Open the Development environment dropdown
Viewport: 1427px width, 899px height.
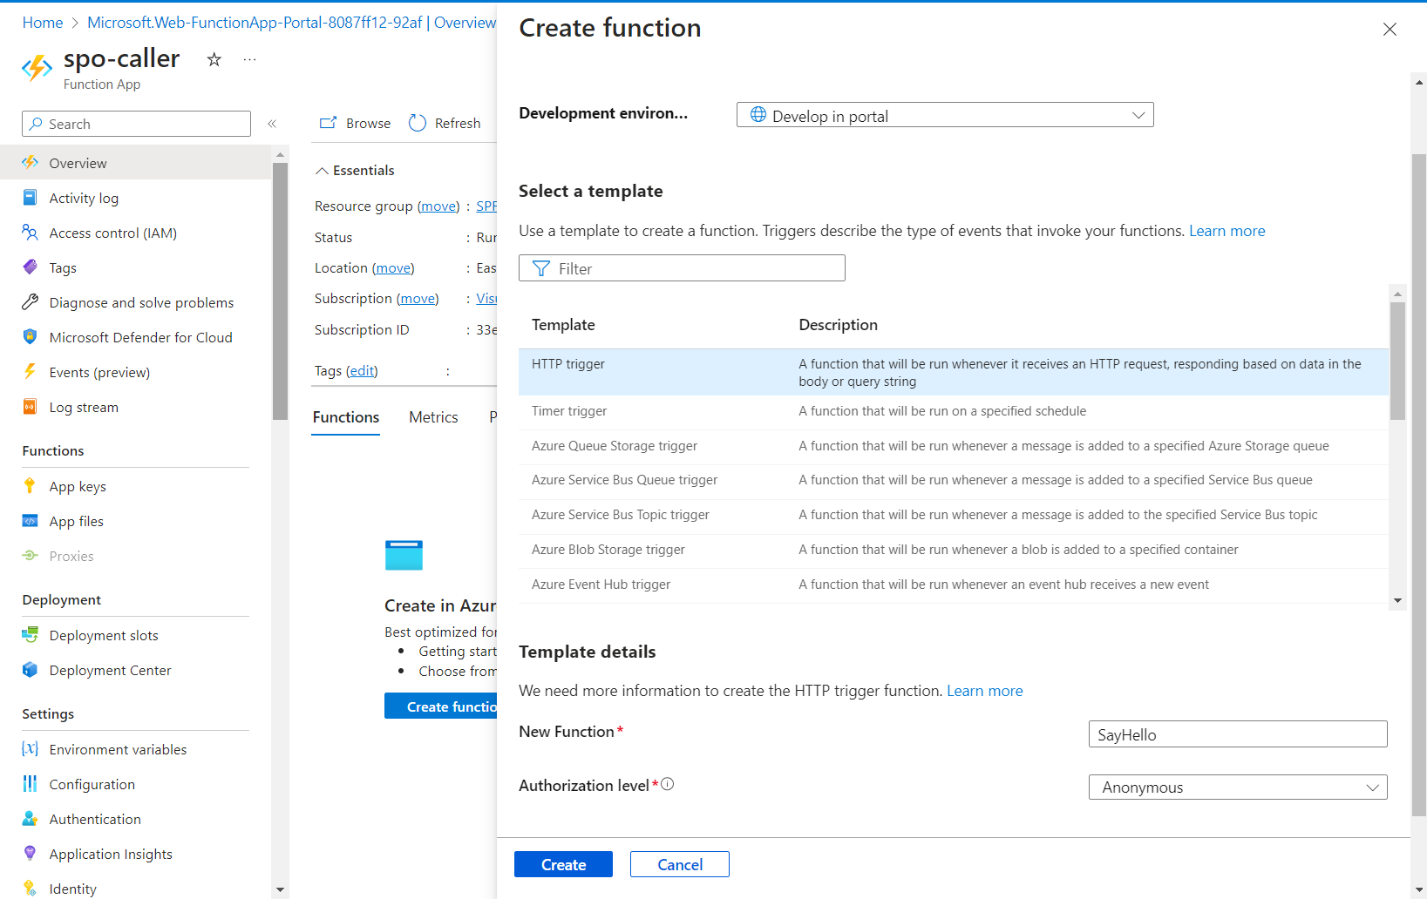[x=944, y=115]
